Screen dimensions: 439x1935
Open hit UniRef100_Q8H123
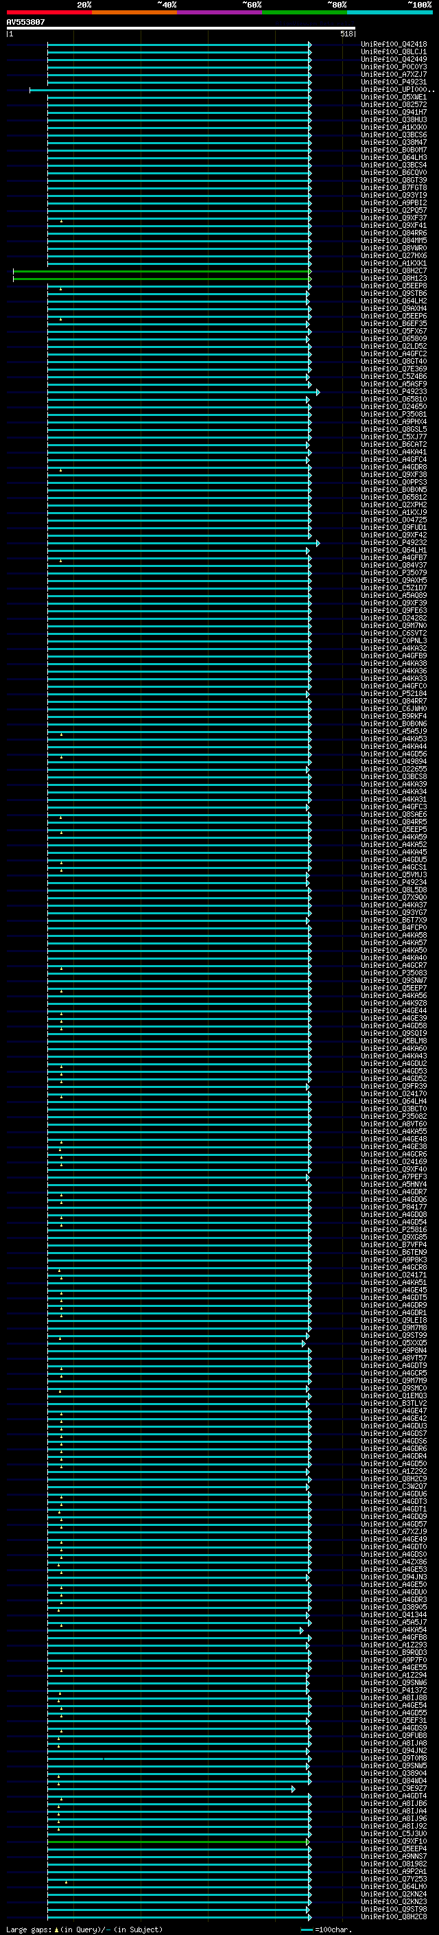[x=393, y=278]
